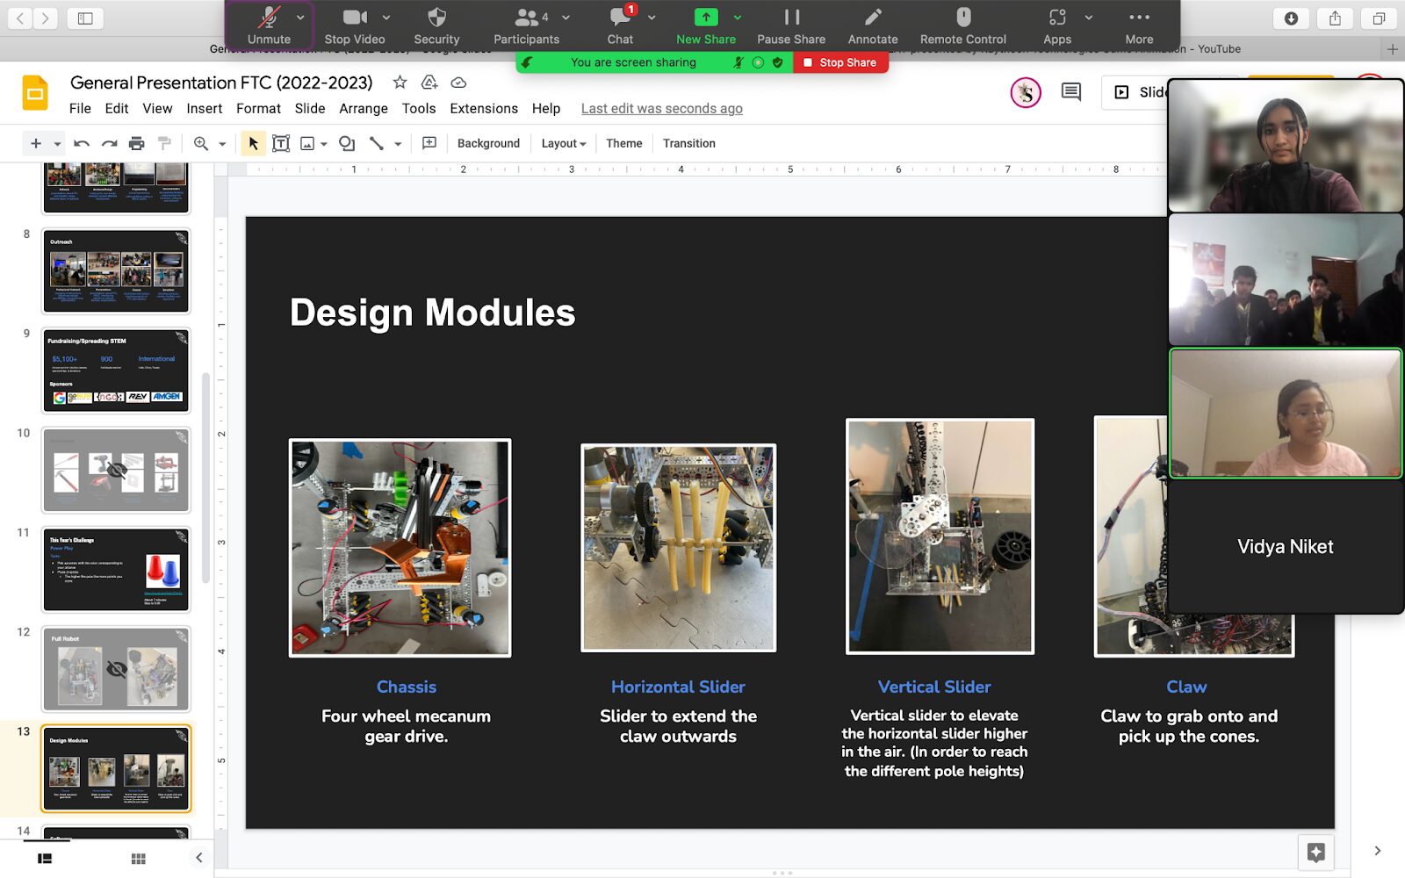Open Zoom Security options
This screenshot has height=878, width=1405.
[x=436, y=25]
